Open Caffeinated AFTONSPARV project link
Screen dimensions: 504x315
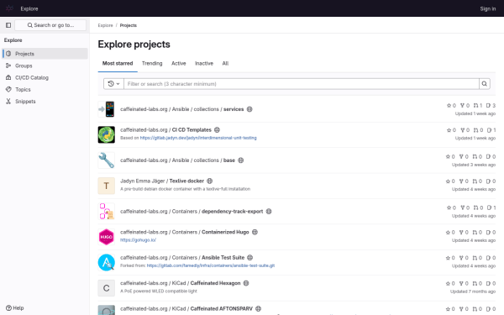click(186, 308)
